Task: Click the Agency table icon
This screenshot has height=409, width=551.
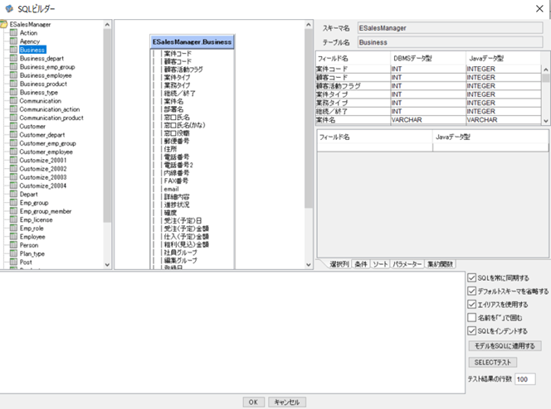Action: [x=14, y=41]
